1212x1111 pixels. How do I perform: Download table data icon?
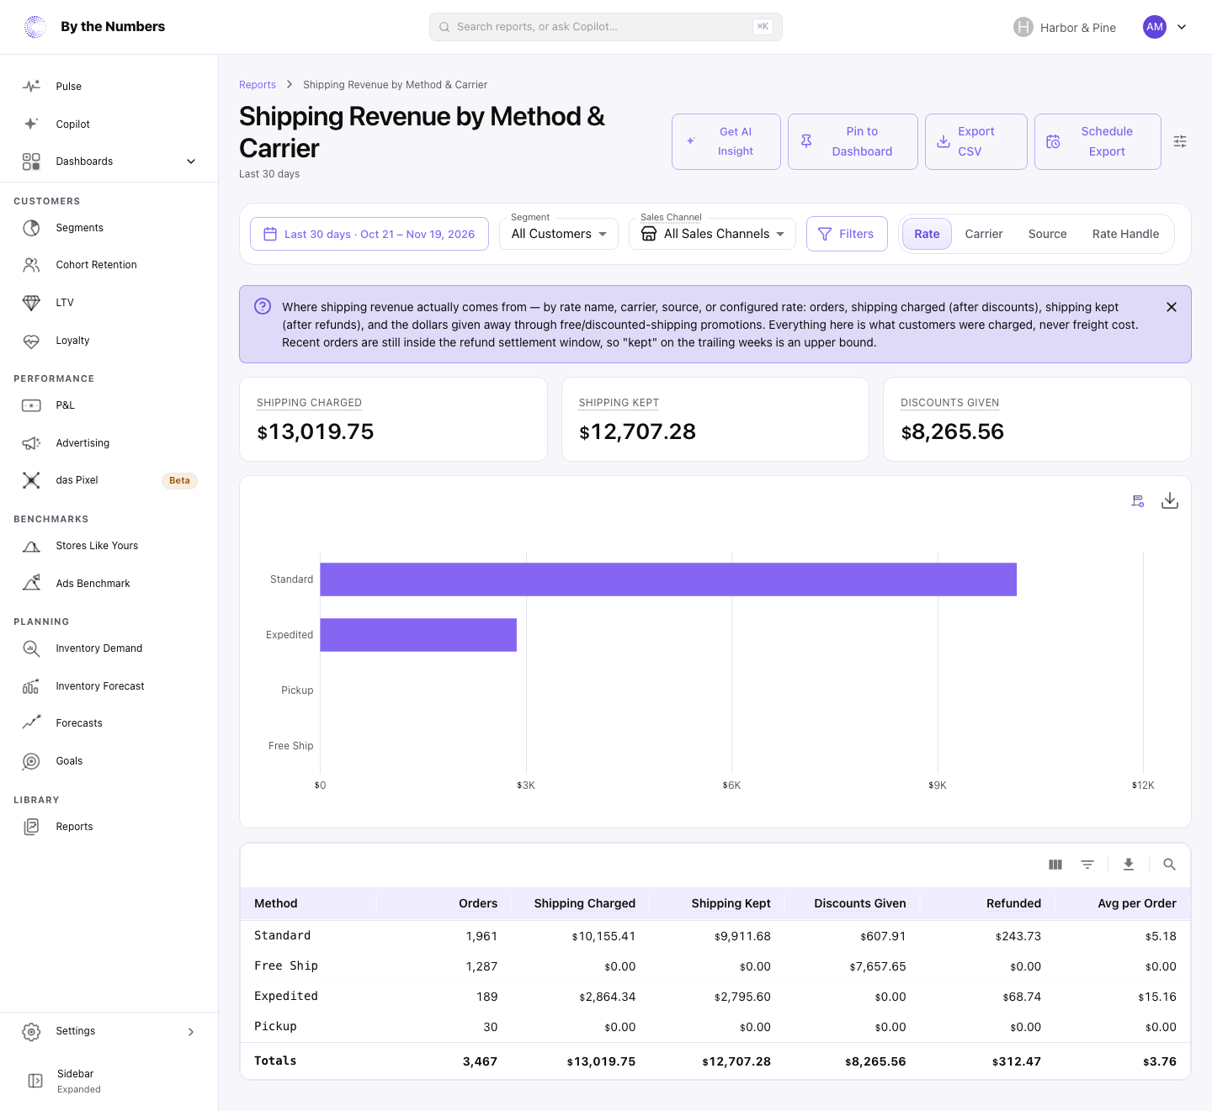(1129, 865)
